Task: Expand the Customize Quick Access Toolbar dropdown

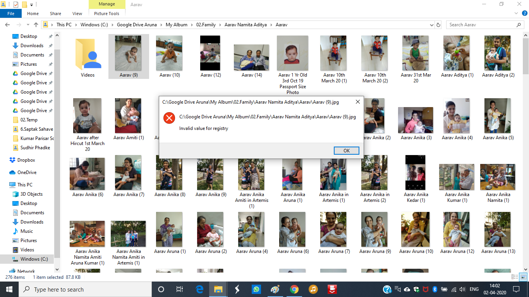Action: (31, 5)
